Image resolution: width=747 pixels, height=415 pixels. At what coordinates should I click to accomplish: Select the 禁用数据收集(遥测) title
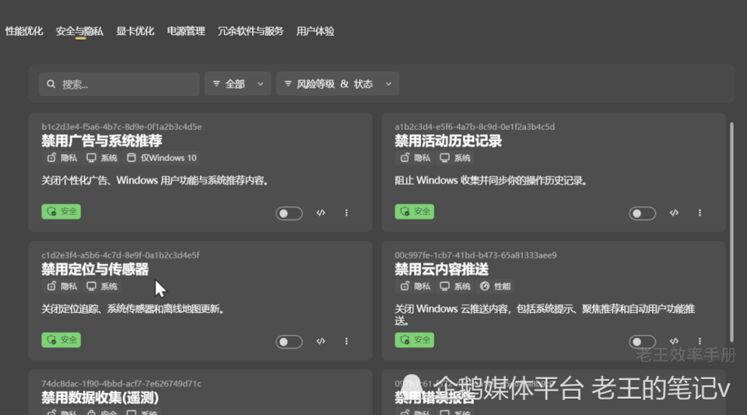(x=100, y=398)
